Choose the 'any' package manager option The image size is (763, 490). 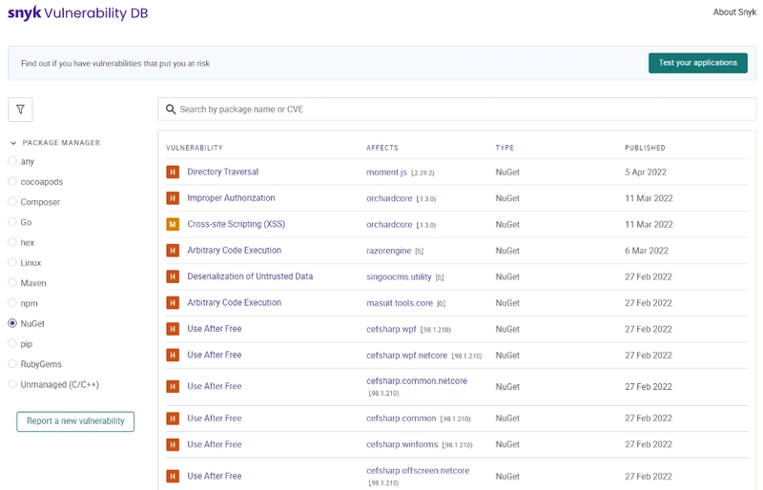(x=12, y=161)
